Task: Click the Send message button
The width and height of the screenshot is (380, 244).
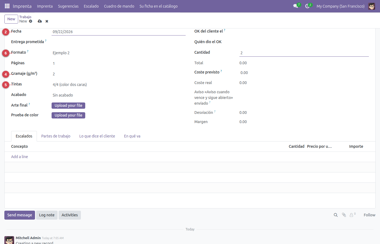Action: coord(20,215)
